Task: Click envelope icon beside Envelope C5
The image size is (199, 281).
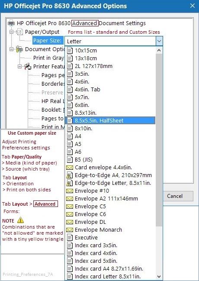Action: 70,207
